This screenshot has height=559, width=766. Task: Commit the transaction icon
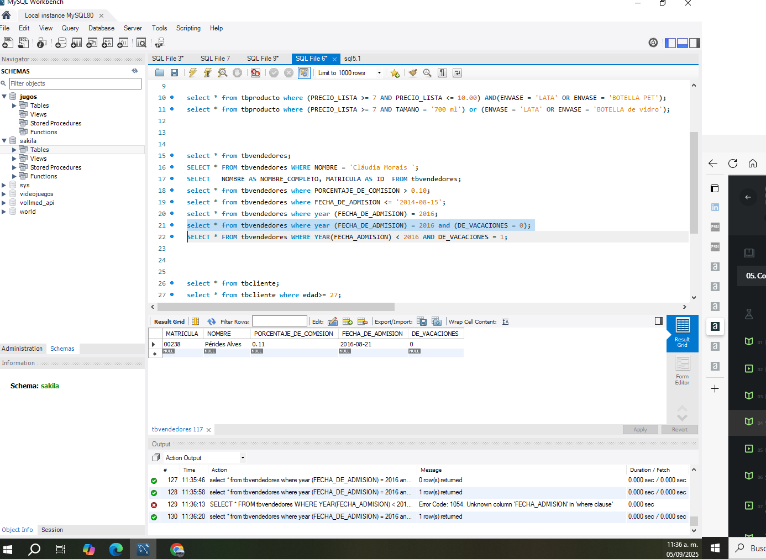tap(274, 73)
